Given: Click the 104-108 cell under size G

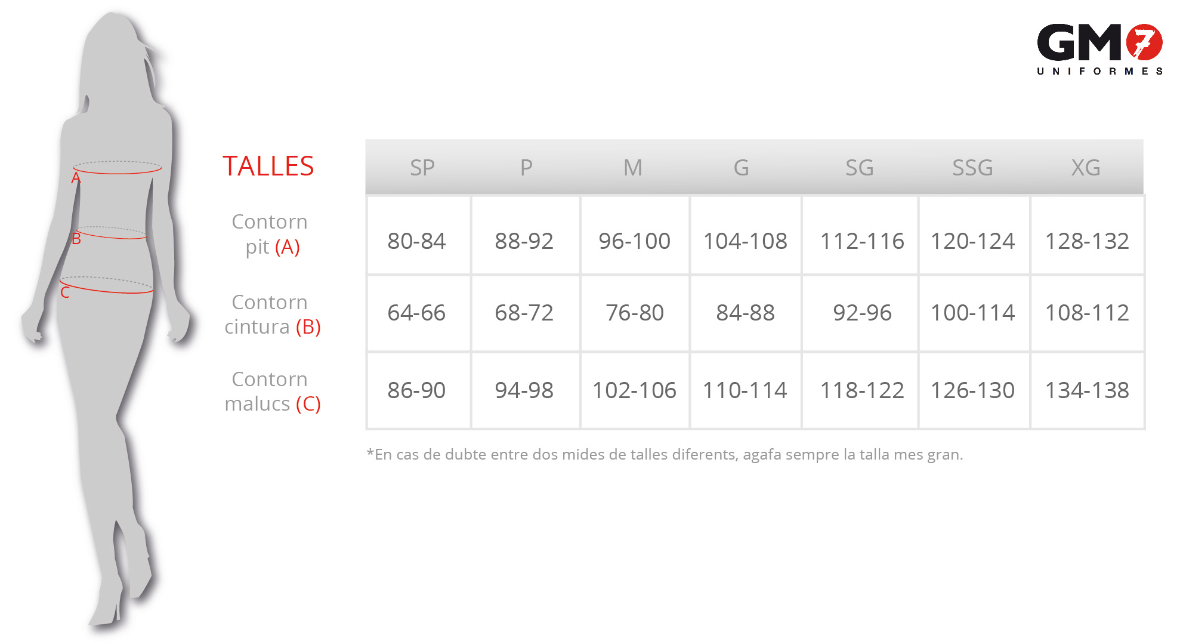Looking at the screenshot, I should [745, 241].
